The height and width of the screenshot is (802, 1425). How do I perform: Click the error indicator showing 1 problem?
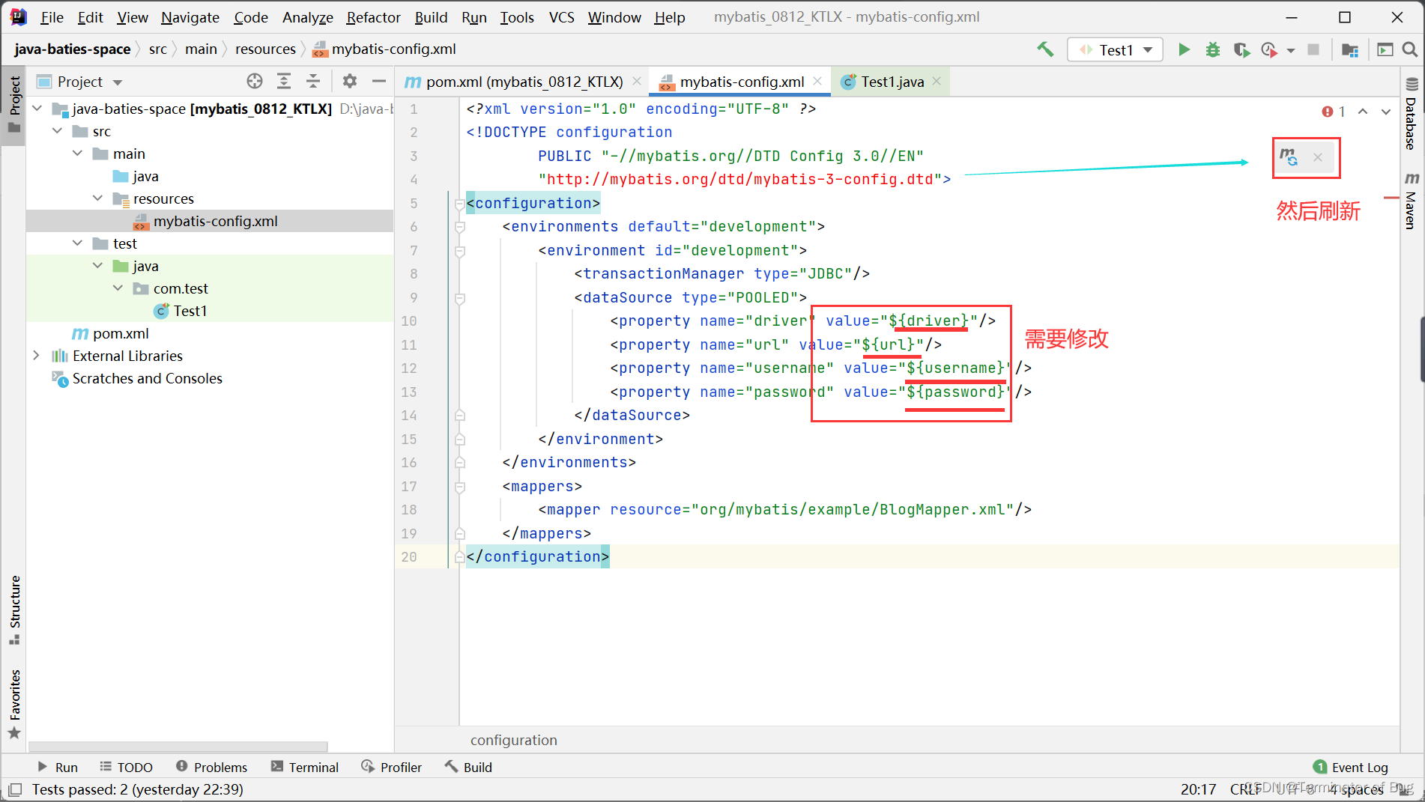coord(1334,112)
